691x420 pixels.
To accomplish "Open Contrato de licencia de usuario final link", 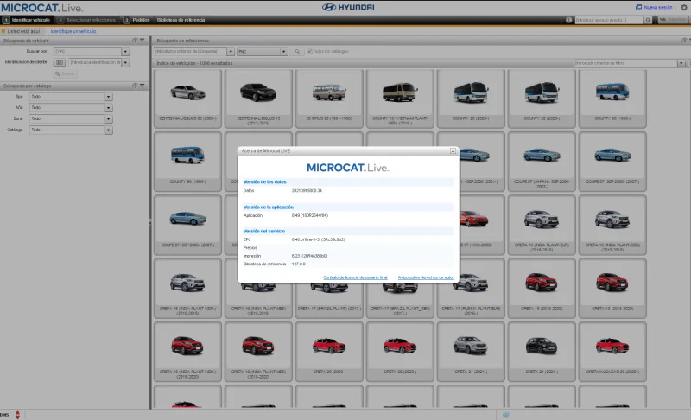I will (x=357, y=277).
